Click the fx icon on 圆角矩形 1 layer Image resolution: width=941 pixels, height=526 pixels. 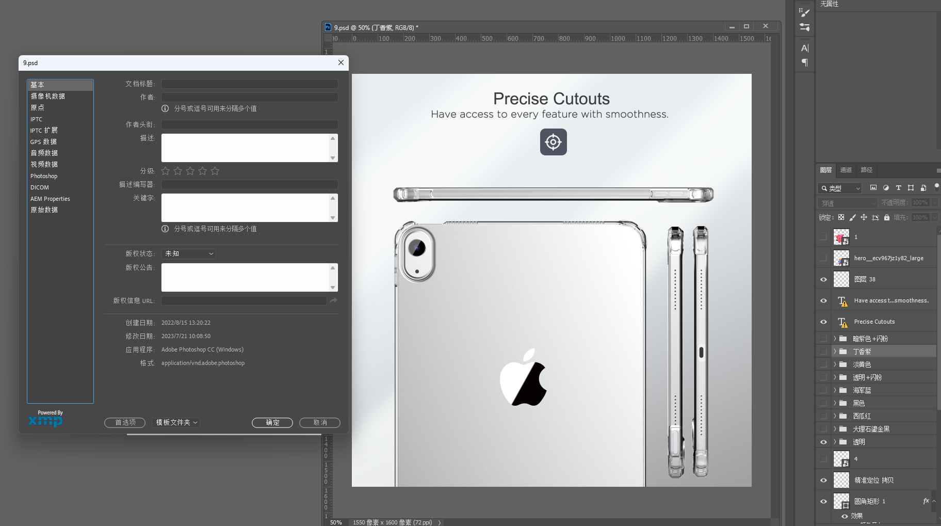coord(926,501)
